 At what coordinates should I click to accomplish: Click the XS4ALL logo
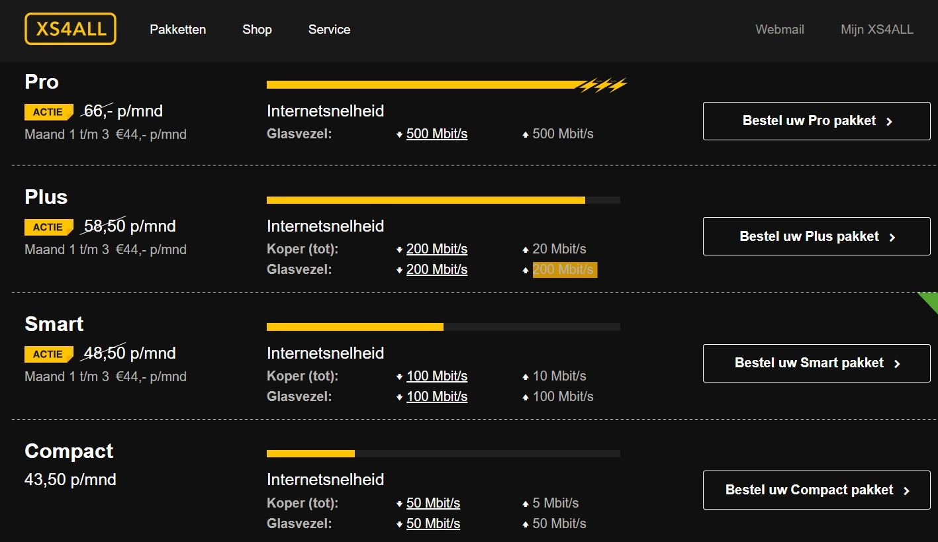point(70,29)
